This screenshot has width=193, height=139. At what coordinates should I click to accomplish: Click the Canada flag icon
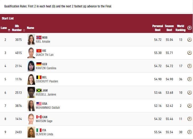[39, 117]
